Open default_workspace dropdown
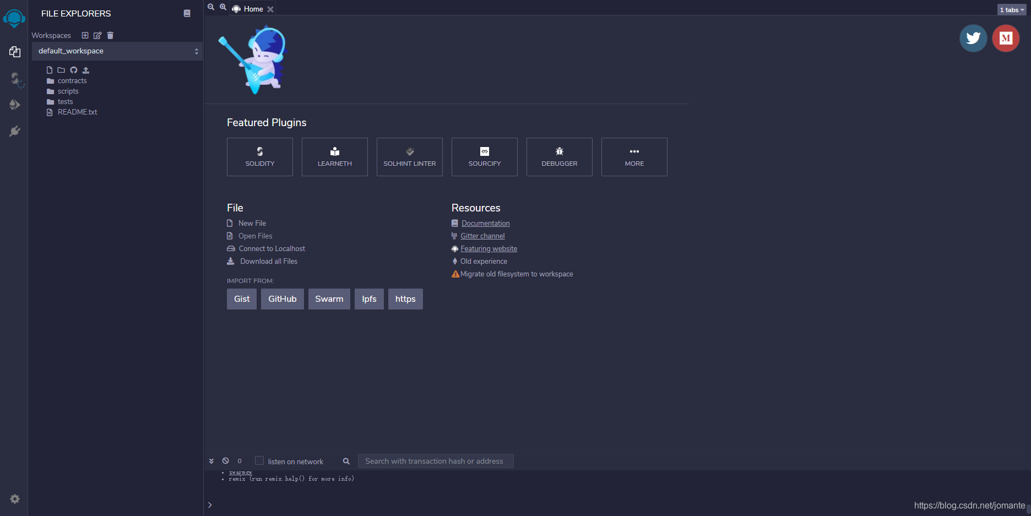Image resolution: width=1031 pixels, height=516 pixels. tap(117, 51)
